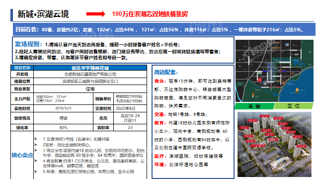Click the 周边配套 heading
The width and height of the screenshot is (318, 179).
[x=165, y=72]
